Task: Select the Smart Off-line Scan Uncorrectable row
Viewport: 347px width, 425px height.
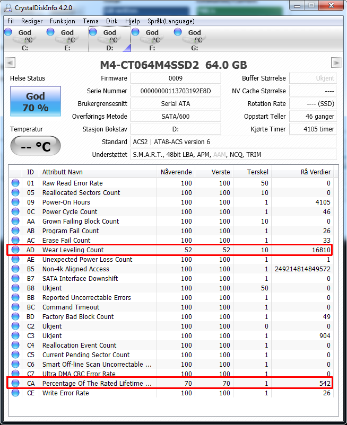Action: [171, 364]
